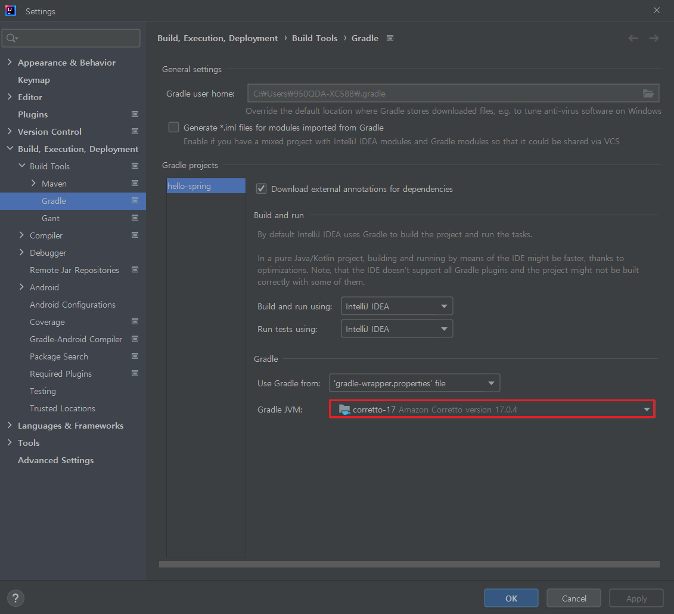Click the project-level icon beside Gant
This screenshot has height=614, width=674.
point(135,218)
